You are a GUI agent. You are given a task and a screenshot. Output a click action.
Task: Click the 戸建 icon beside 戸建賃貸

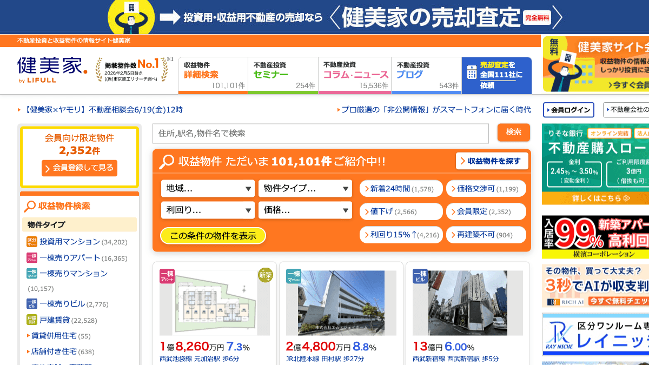point(31,320)
